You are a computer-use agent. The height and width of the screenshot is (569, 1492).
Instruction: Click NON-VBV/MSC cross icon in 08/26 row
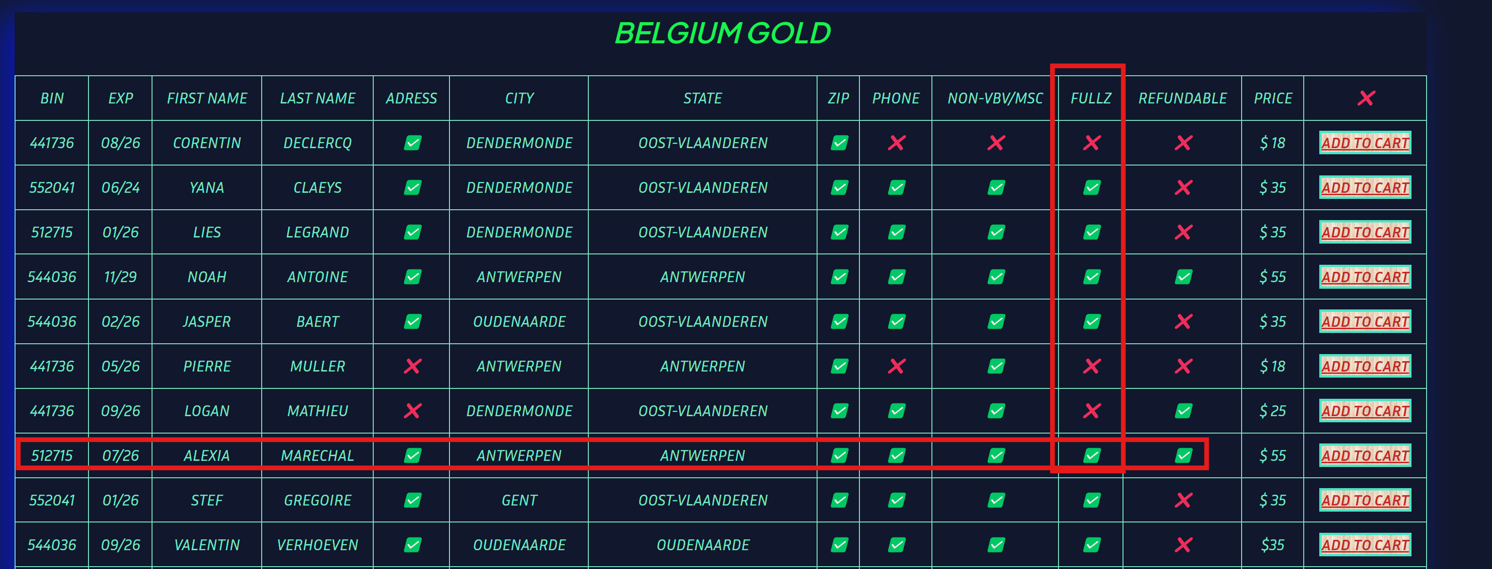(995, 143)
